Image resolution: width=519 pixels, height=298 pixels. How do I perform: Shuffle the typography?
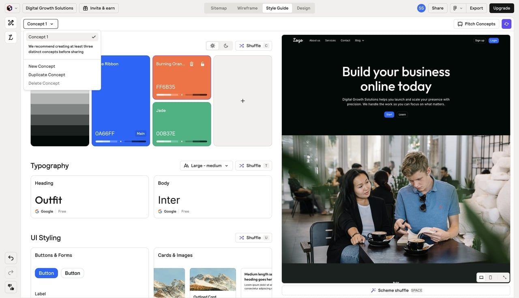(253, 166)
